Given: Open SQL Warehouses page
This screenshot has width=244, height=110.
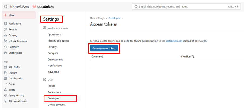Looking at the screenshot, I should [18, 101].
